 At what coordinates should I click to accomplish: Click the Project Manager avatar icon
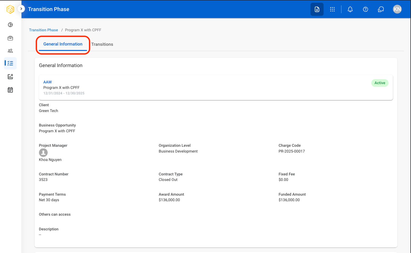coord(43,153)
